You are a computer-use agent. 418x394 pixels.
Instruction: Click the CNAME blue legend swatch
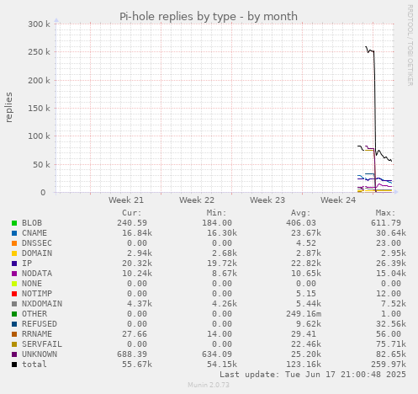click(x=14, y=233)
